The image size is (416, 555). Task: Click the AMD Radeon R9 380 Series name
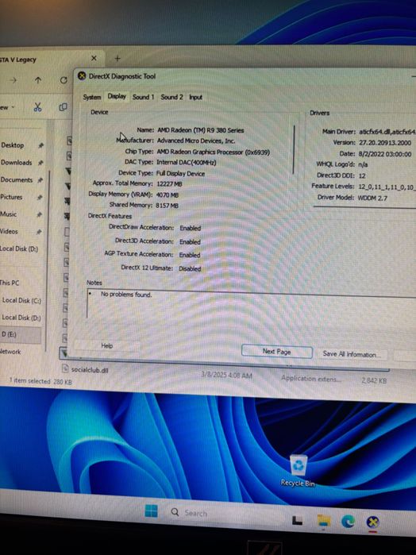coord(200,130)
